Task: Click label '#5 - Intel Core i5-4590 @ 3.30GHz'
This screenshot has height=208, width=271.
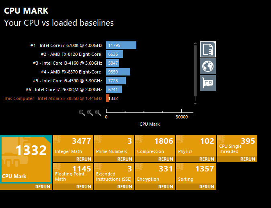Action: click(x=68, y=81)
